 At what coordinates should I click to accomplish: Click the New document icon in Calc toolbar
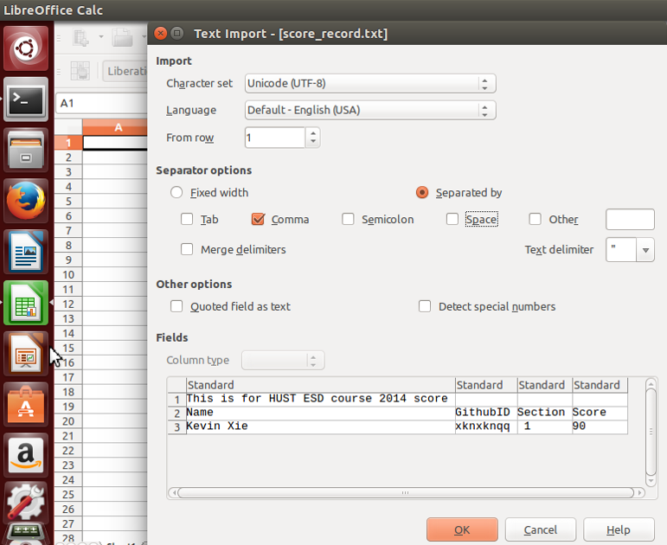point(80,37)
